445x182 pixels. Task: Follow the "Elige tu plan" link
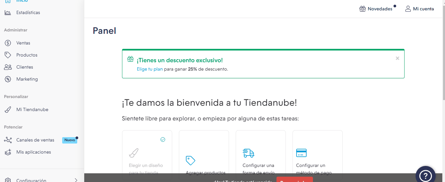pos(149,69)
